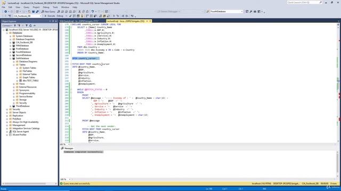Click the Disconnect plug icon in Object Explorer

(x=19, y=25)
